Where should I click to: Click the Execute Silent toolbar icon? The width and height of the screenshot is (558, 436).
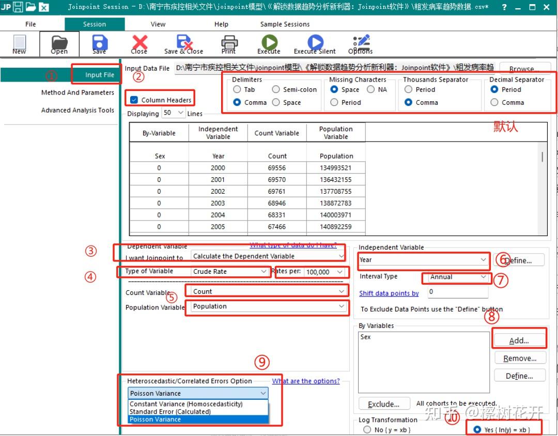pyautogui.click(x=315, y=42)
